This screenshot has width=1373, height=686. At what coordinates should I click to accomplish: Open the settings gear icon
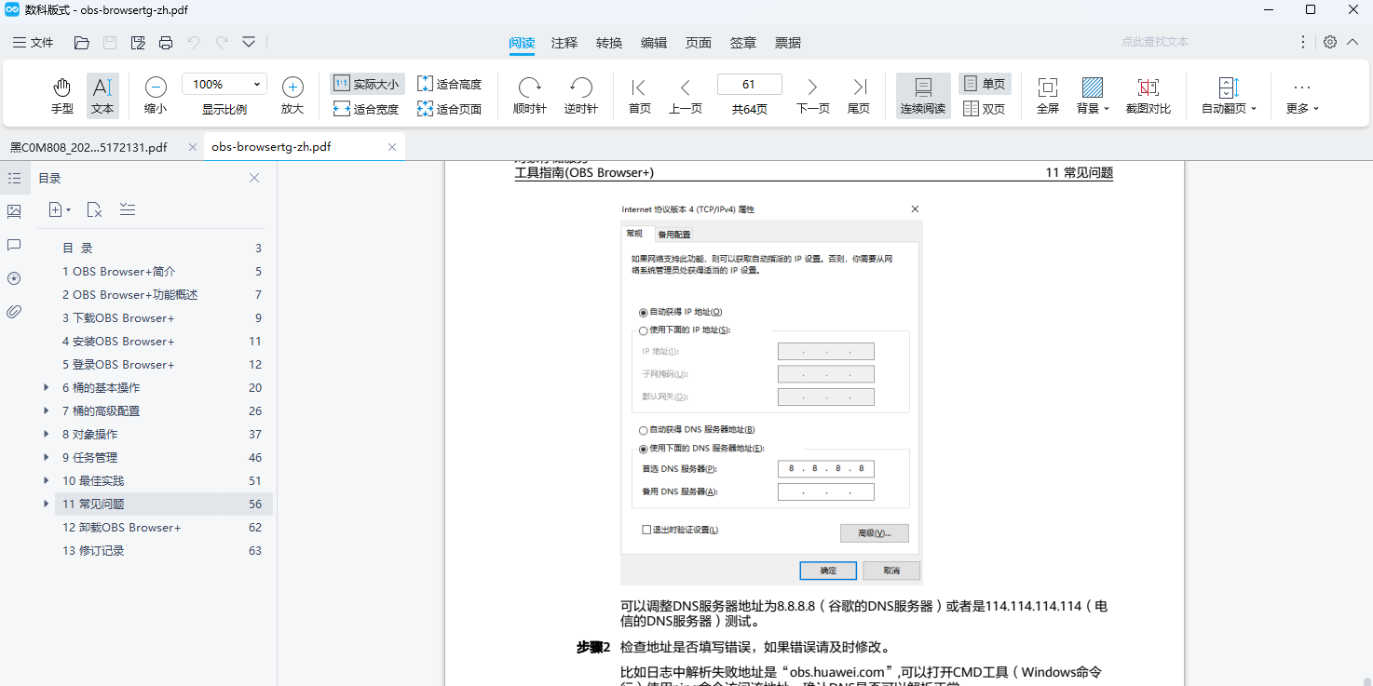[x=1330, y=42]
